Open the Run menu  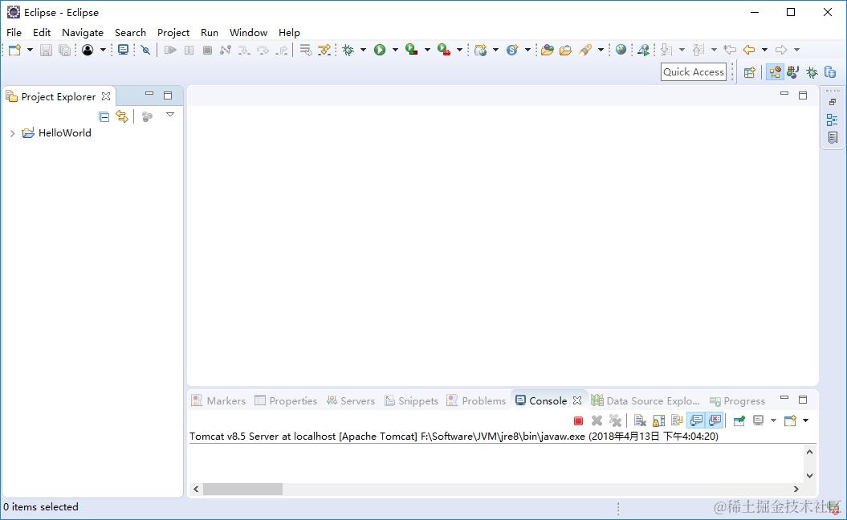tap(210, 32)
